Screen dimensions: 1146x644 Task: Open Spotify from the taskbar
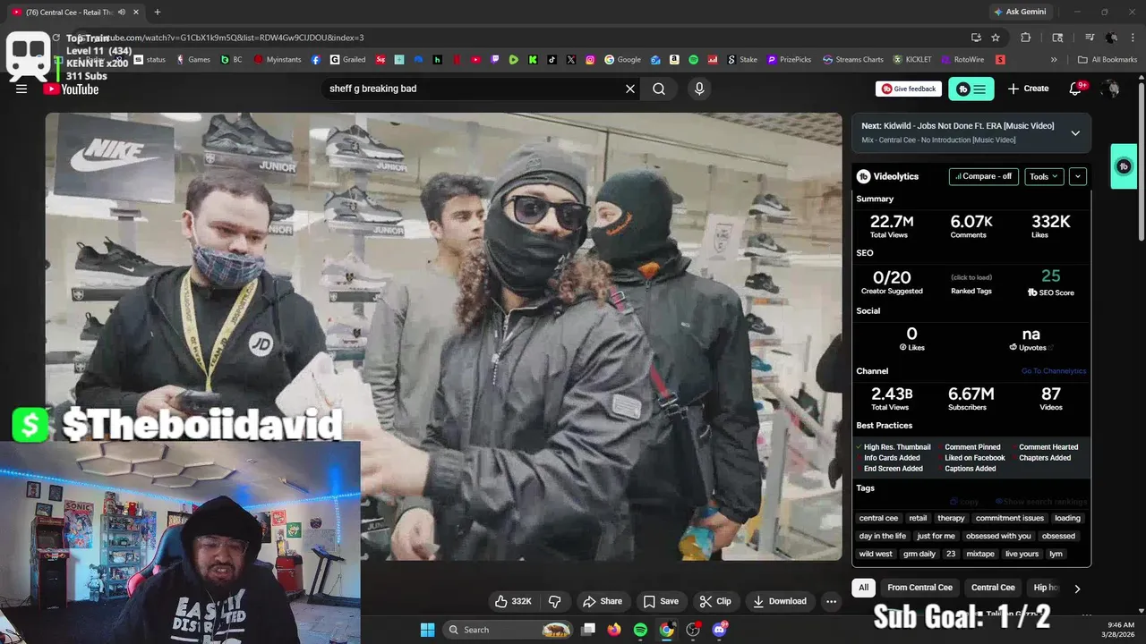pyautogui.click(x=640, y=630)
